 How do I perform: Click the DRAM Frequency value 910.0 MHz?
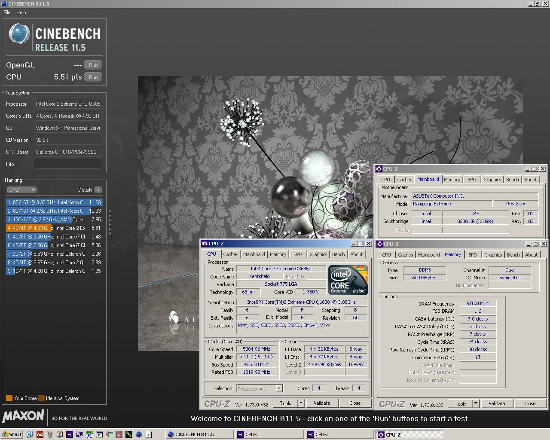click(478, 303)
